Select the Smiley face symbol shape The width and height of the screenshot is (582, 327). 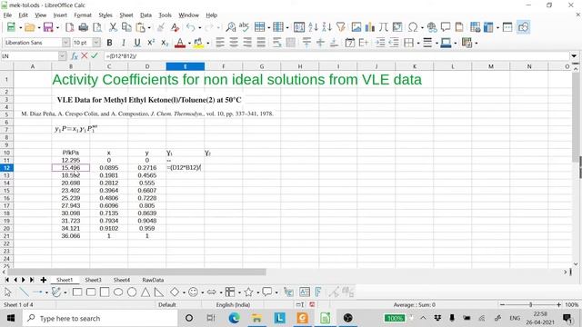tap(193, 292)
